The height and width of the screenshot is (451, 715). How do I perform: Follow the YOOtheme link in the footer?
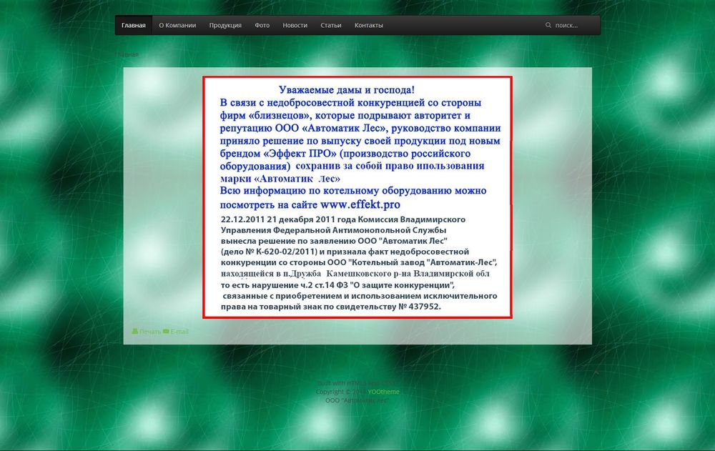point(383,392)
